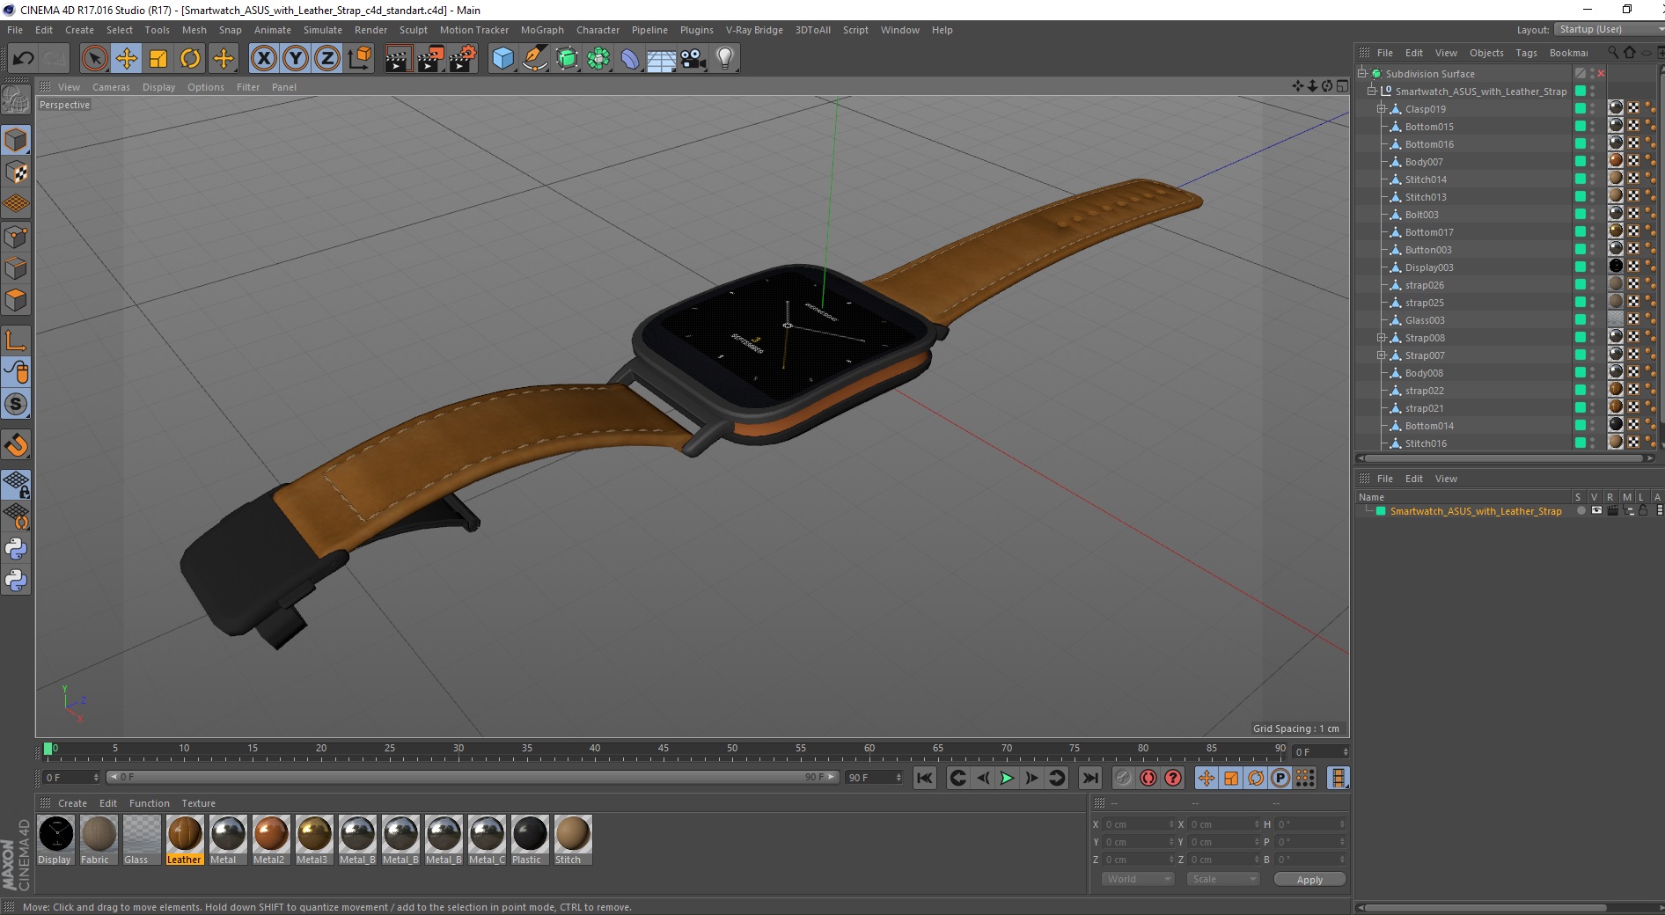
Task: Open the spline Pen tool
Action: (535, 59)
